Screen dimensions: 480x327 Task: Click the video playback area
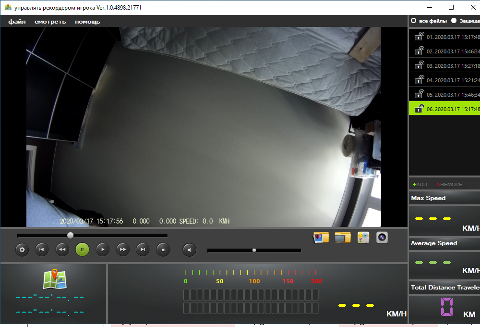204,126
